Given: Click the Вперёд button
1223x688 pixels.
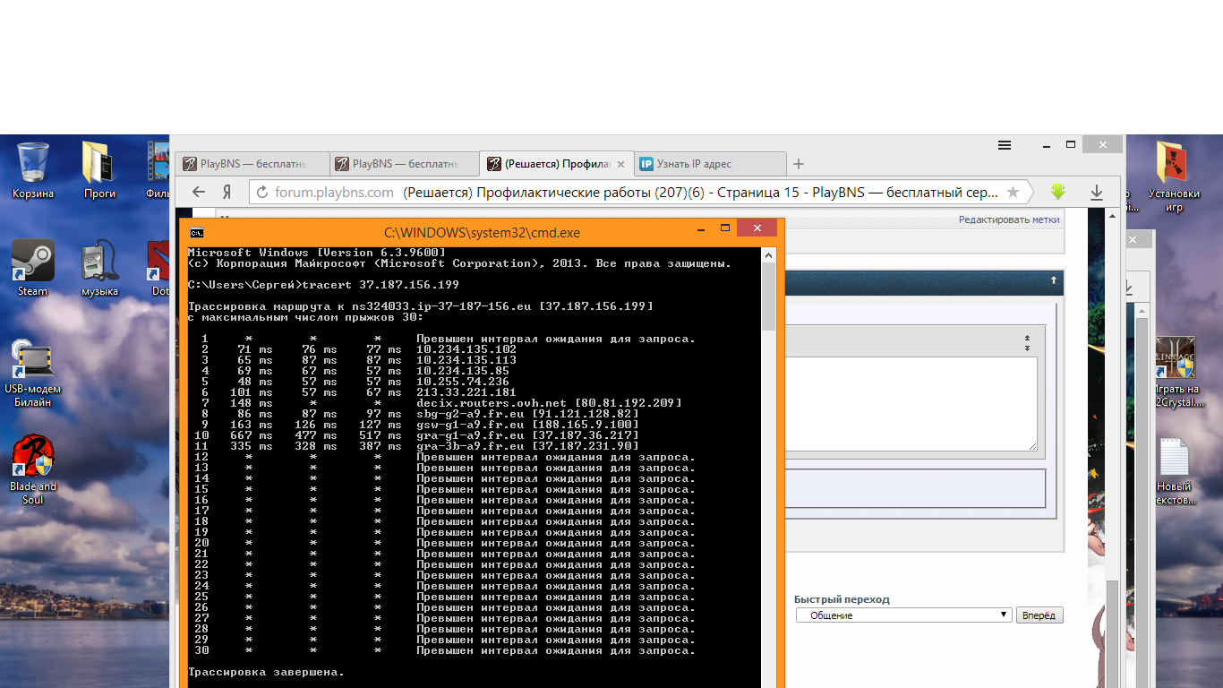Looking at the screenshot, I should [1039, 615].
